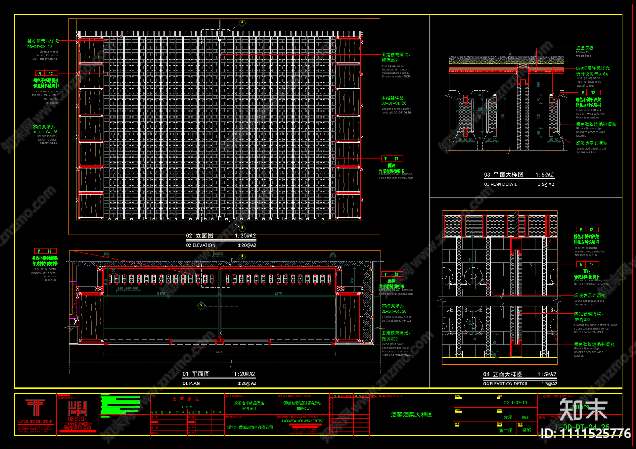Click the drawing title '酒窖酒架大样图'
Screen dimensions: 636x449
point(411,414)
